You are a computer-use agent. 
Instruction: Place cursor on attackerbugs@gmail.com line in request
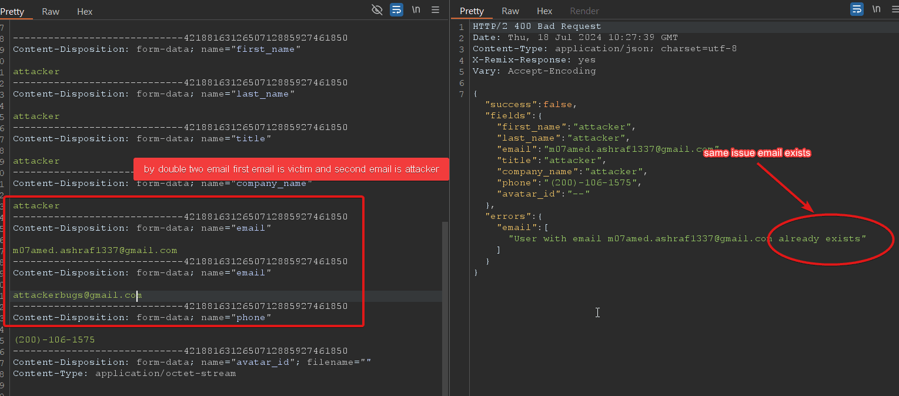click(78, 295)
